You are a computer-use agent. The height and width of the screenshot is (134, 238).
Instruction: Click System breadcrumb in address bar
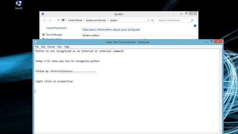click(114, 20)
